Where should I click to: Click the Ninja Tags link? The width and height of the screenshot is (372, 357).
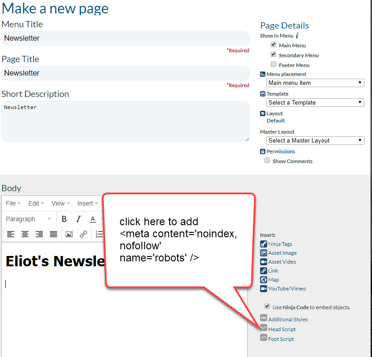click(x=280, y=244)
